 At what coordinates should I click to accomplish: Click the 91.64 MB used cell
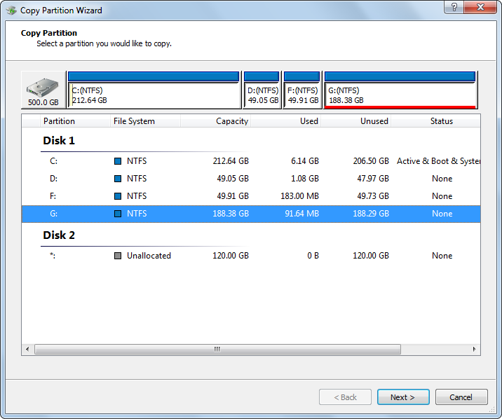point(302,214)
